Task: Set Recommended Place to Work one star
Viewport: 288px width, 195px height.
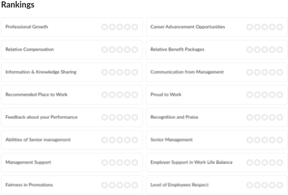Action: (x=105, y=95)
